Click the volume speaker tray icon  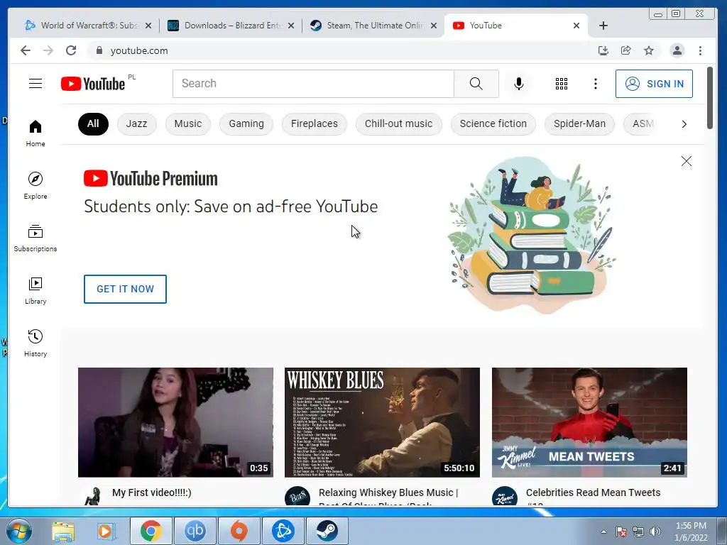point(655,532)
